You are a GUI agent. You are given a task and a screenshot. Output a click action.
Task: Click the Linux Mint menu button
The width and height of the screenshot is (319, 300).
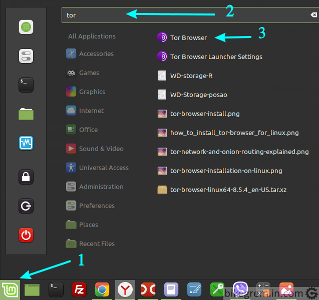(10, 290)
